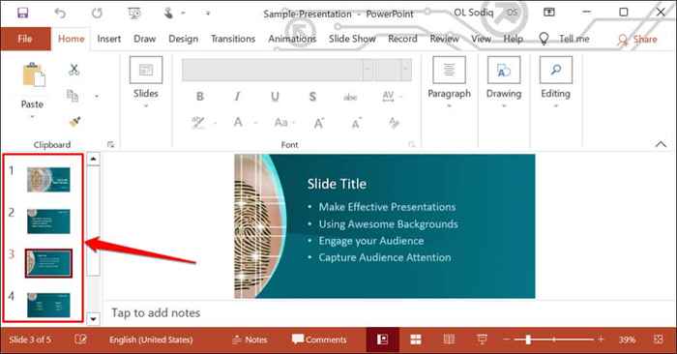Switch to the Transitions tab

click(233, 39)
